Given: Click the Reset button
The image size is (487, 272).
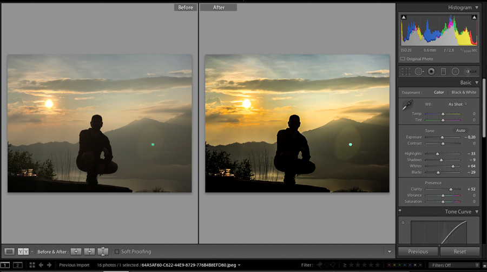Looking at the screenshot, I should [459, 251].
